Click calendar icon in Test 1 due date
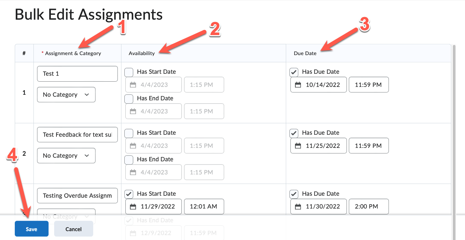This screenshot has height=240, width=465. tap(298, 85)
